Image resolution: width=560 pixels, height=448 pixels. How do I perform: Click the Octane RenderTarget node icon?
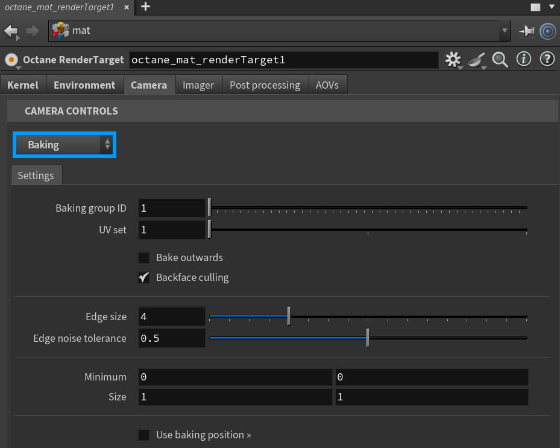[x=11, y=60]
